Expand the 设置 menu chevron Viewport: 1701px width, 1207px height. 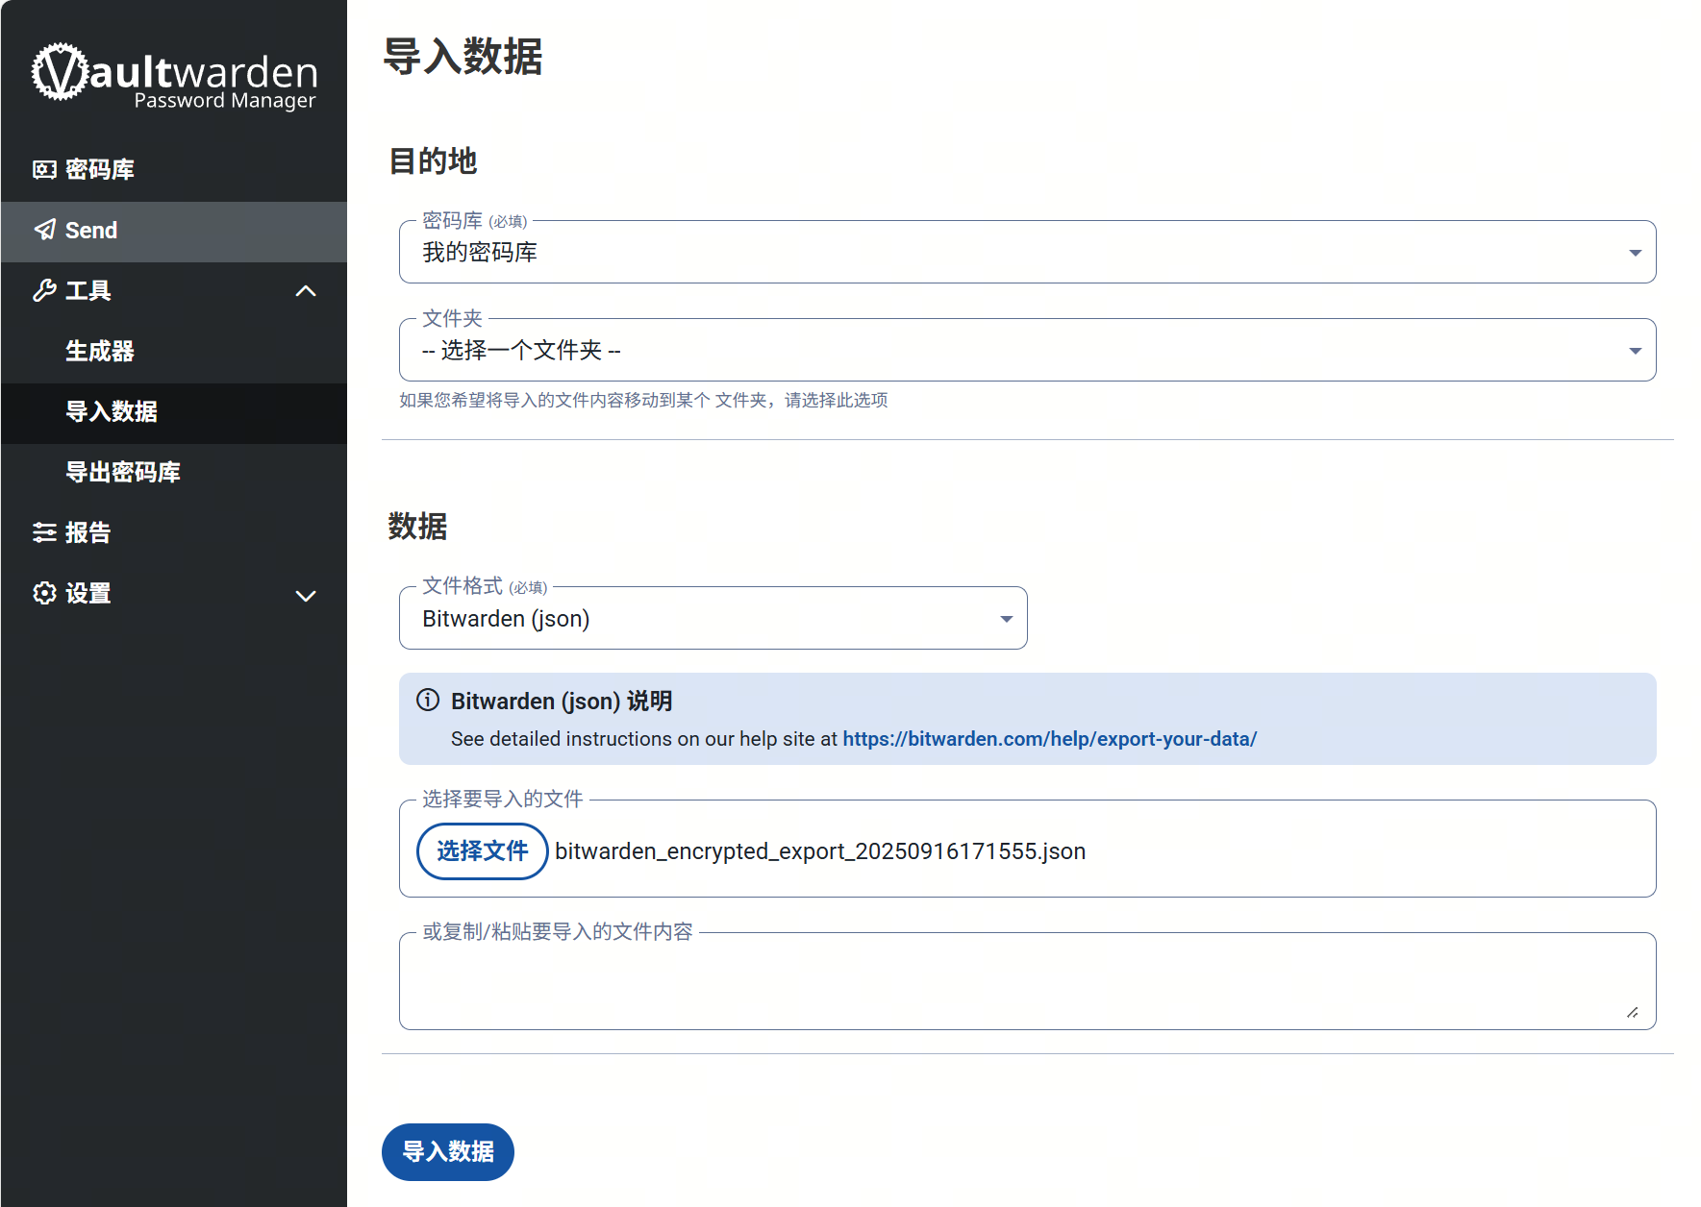tap(306, 596)
